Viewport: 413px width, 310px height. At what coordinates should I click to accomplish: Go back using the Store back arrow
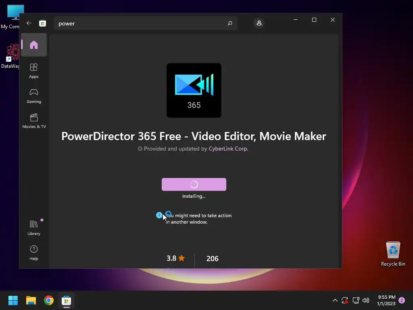point(29,23)
